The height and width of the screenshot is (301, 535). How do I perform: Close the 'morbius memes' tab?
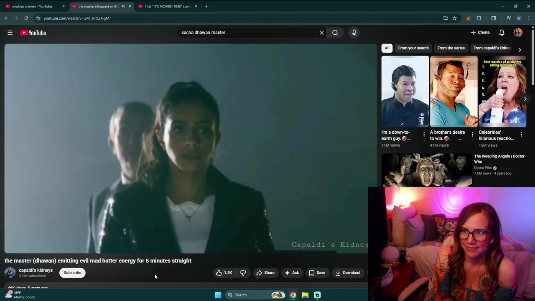coord(64,6)
